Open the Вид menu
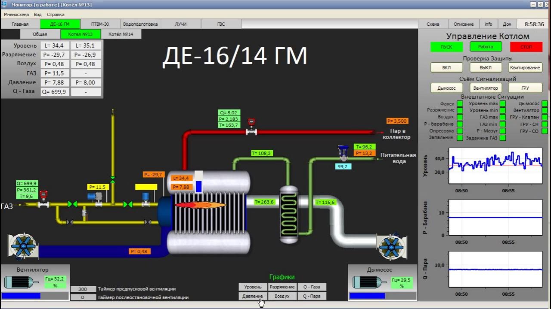 [x=38, y=14]
